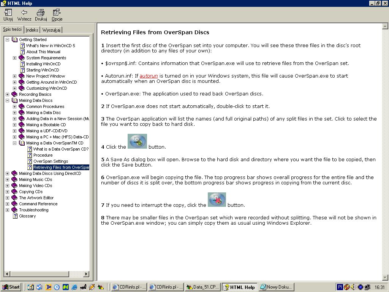Click the open book icon beside Making Data Discs

click(x=15, y=100)
